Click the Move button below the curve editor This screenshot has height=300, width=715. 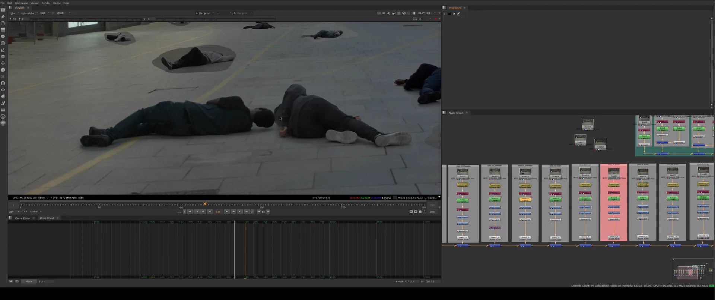tap(29, 281)
